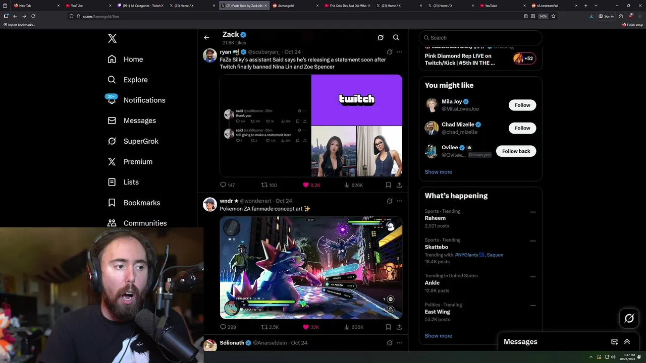
Task: Open Lists in sidebar
Action: click(x=123, y=182)
